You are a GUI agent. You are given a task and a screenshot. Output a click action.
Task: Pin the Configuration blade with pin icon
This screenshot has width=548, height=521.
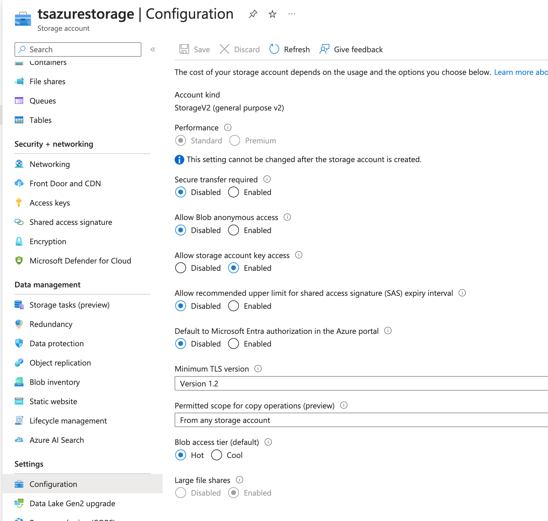(253, 14)
